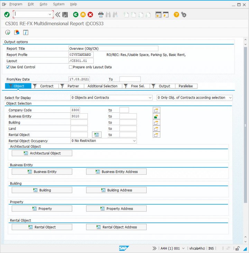The width and height of the screenshot is (249, 253).
Task: Expand Only Obj. of Contracts dropdown
Action: (230, 98)
